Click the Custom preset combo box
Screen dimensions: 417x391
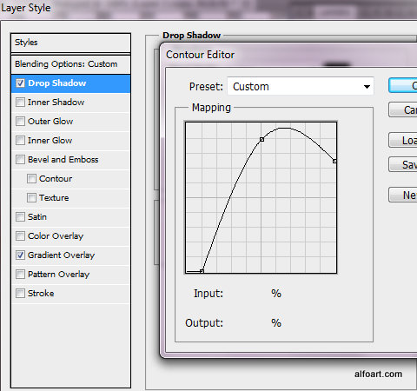point(301,86)
